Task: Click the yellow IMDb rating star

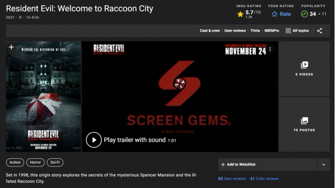Action: [x=240, y=14]
